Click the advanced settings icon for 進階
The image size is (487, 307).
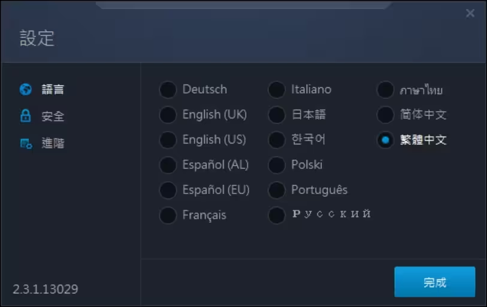pos(26,144)
